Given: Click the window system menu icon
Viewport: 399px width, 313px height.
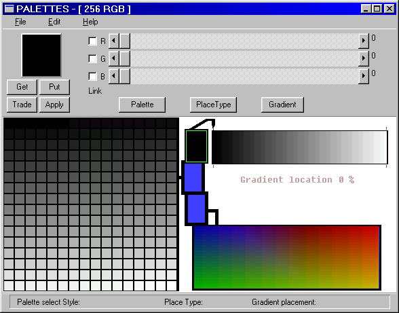Looking at the screenshot, I should [x=9, y=9].
